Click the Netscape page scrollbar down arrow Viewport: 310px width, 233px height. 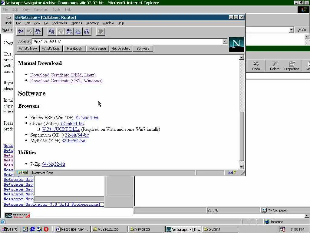pos(241,167)
